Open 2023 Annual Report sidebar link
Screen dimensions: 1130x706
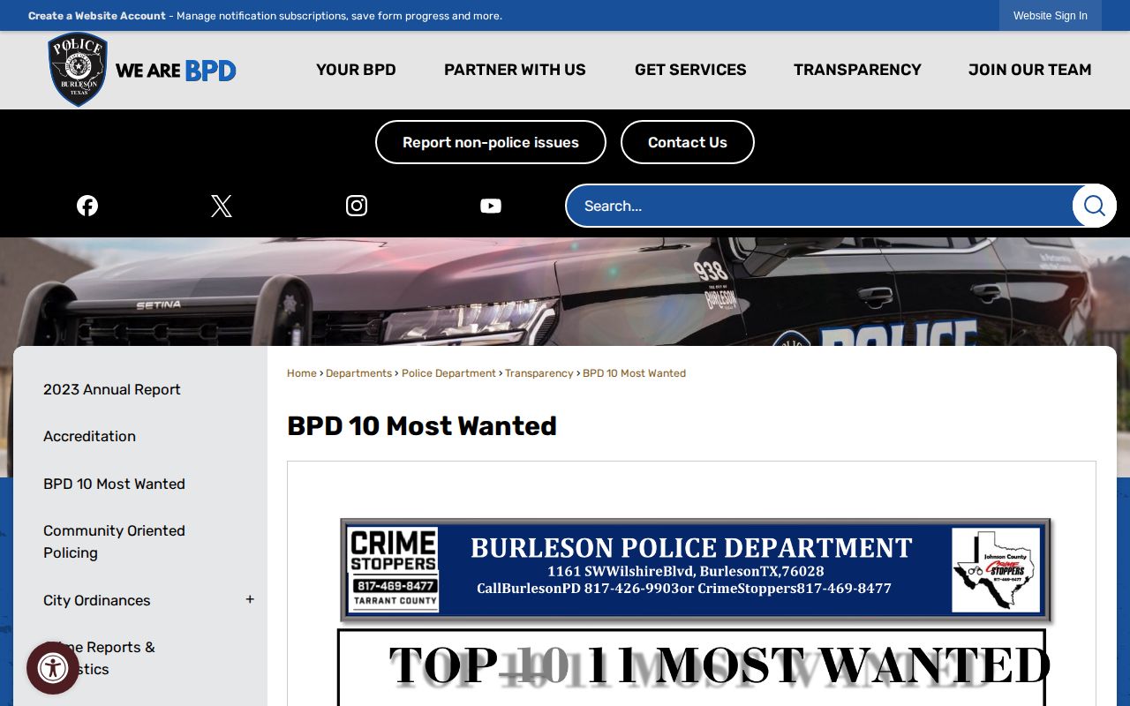click(112, 389)
